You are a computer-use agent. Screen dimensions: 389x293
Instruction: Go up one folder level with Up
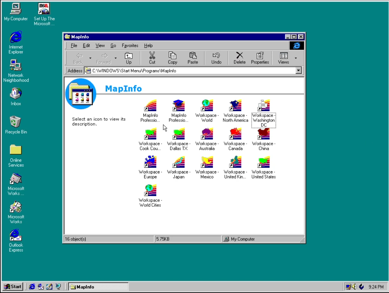tap(129, 58)
